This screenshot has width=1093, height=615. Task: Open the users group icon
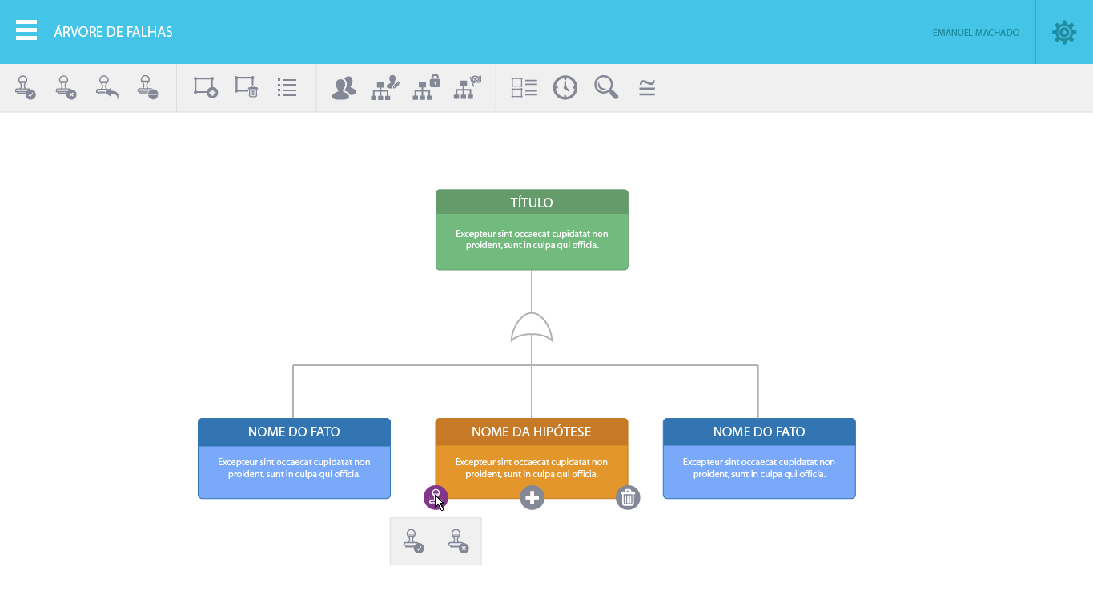click(344, 87)
